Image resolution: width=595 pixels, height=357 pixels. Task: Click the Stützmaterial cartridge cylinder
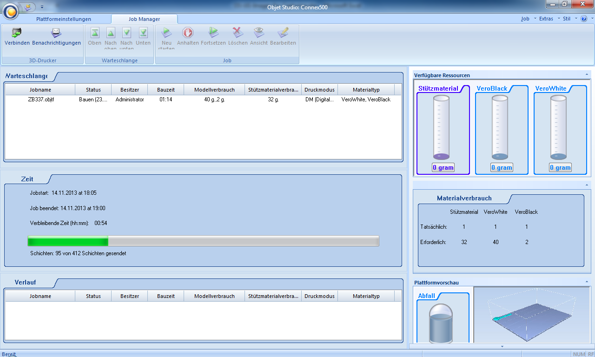[x=441, y=127]
